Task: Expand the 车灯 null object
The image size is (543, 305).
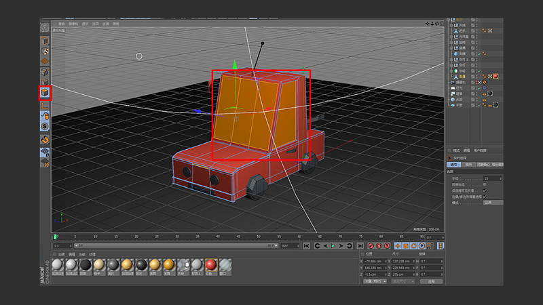Action: (451, 65)
